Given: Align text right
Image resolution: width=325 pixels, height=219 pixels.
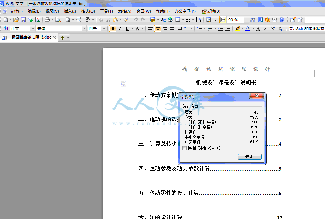Looking at the screenshot, I should [165, 28].
